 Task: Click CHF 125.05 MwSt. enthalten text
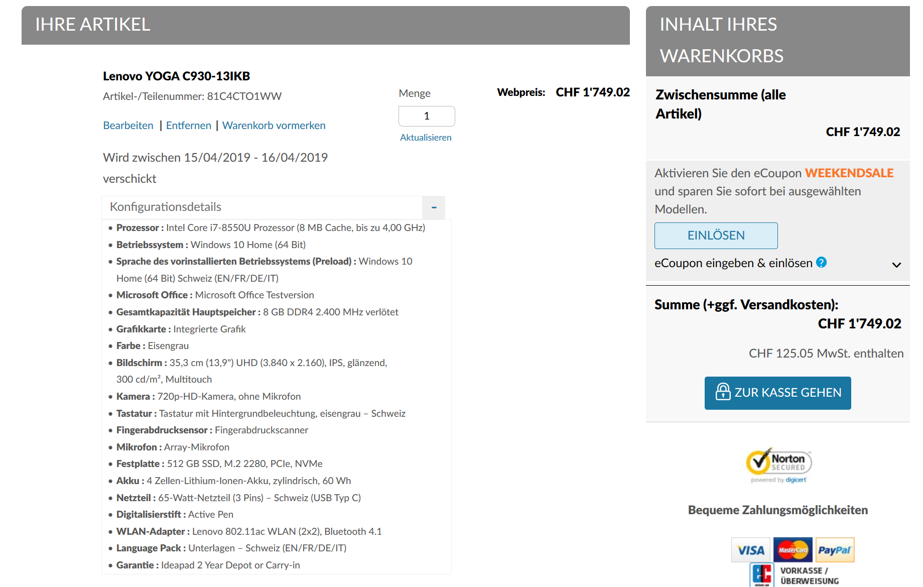(x=826, y=354)
